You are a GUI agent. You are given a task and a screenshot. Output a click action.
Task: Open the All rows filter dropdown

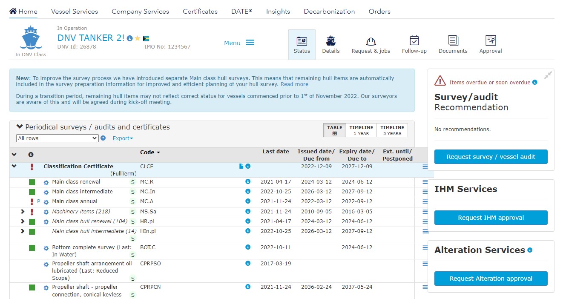(x=57, y=138)
